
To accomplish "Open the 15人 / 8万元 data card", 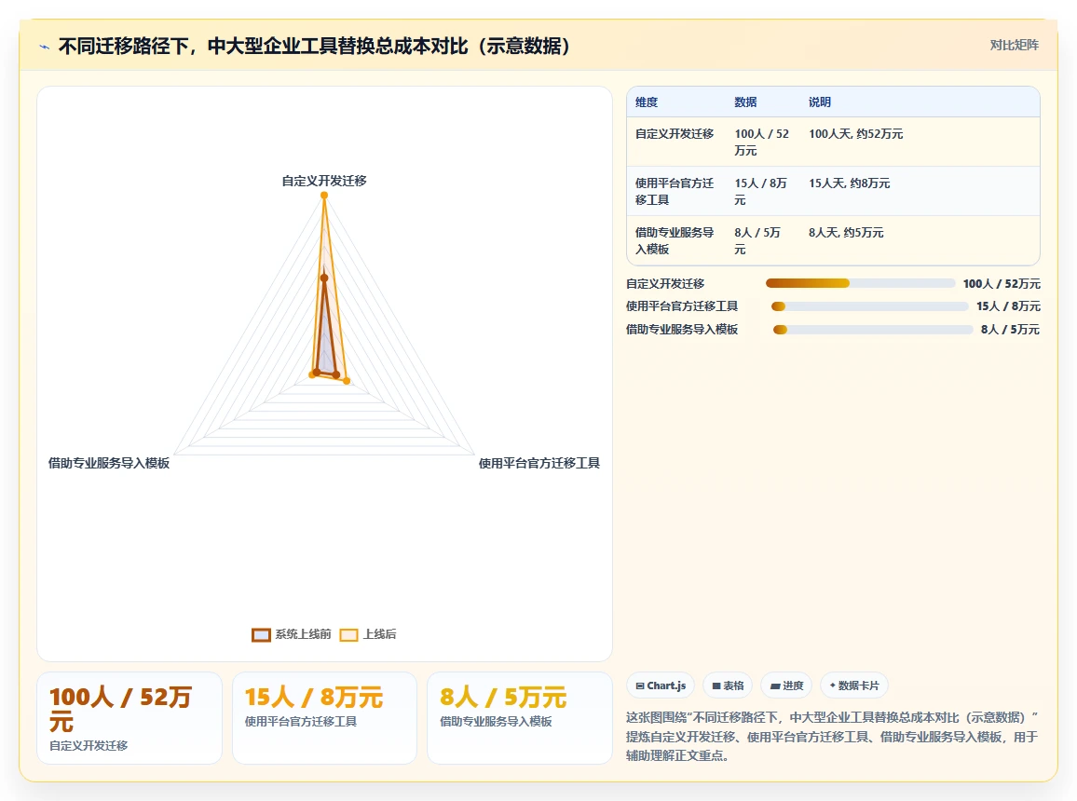I will coord(325,718).
